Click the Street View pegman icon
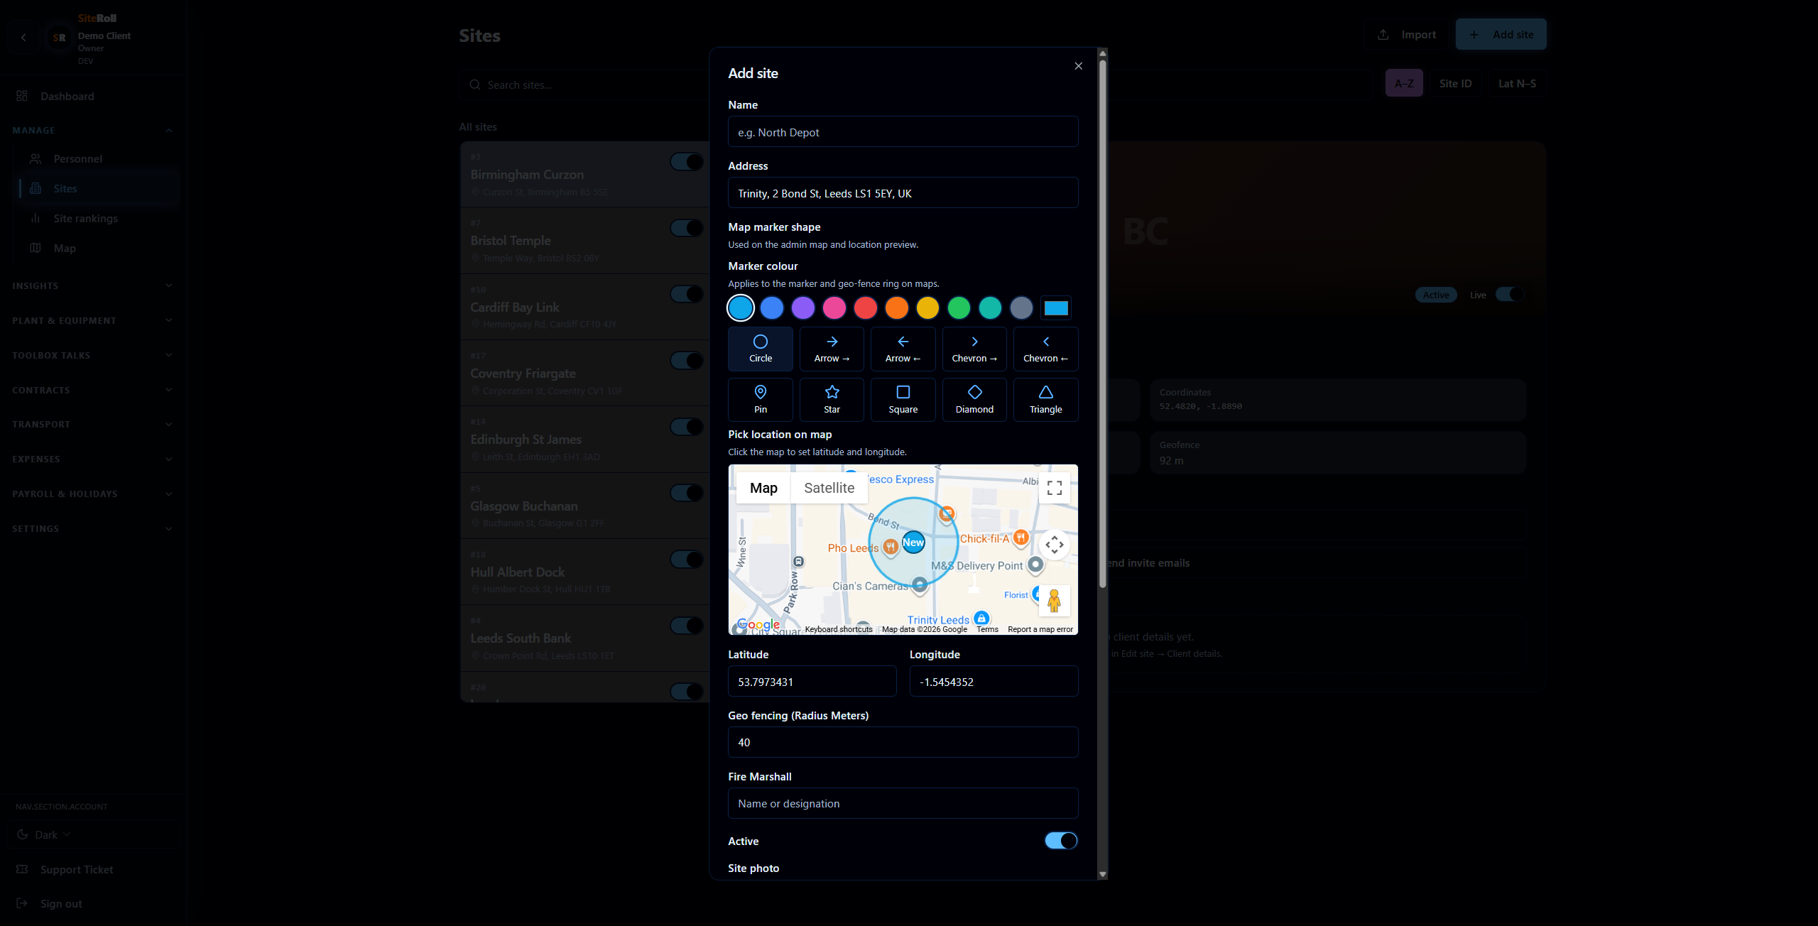 (1054, 601)
